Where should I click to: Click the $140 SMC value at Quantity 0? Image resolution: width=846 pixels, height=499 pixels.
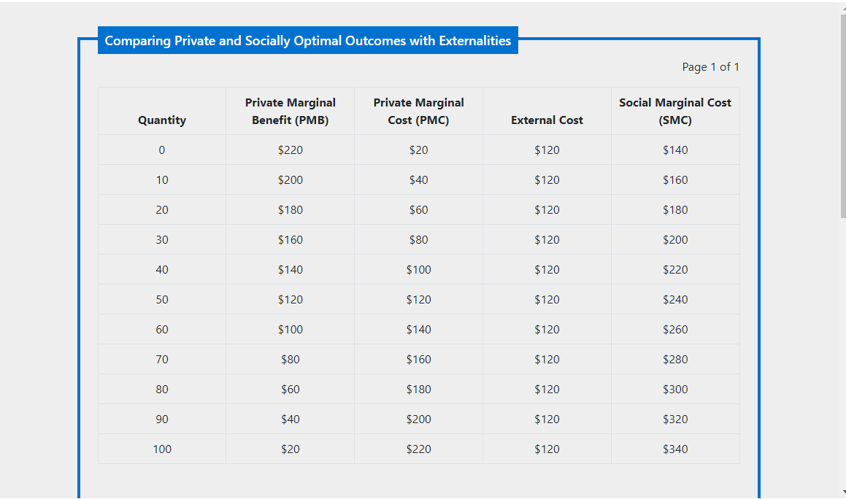[x=674, y=150]
